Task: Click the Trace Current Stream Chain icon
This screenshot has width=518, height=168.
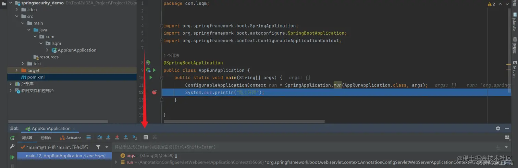Action: tap(155, 137)
